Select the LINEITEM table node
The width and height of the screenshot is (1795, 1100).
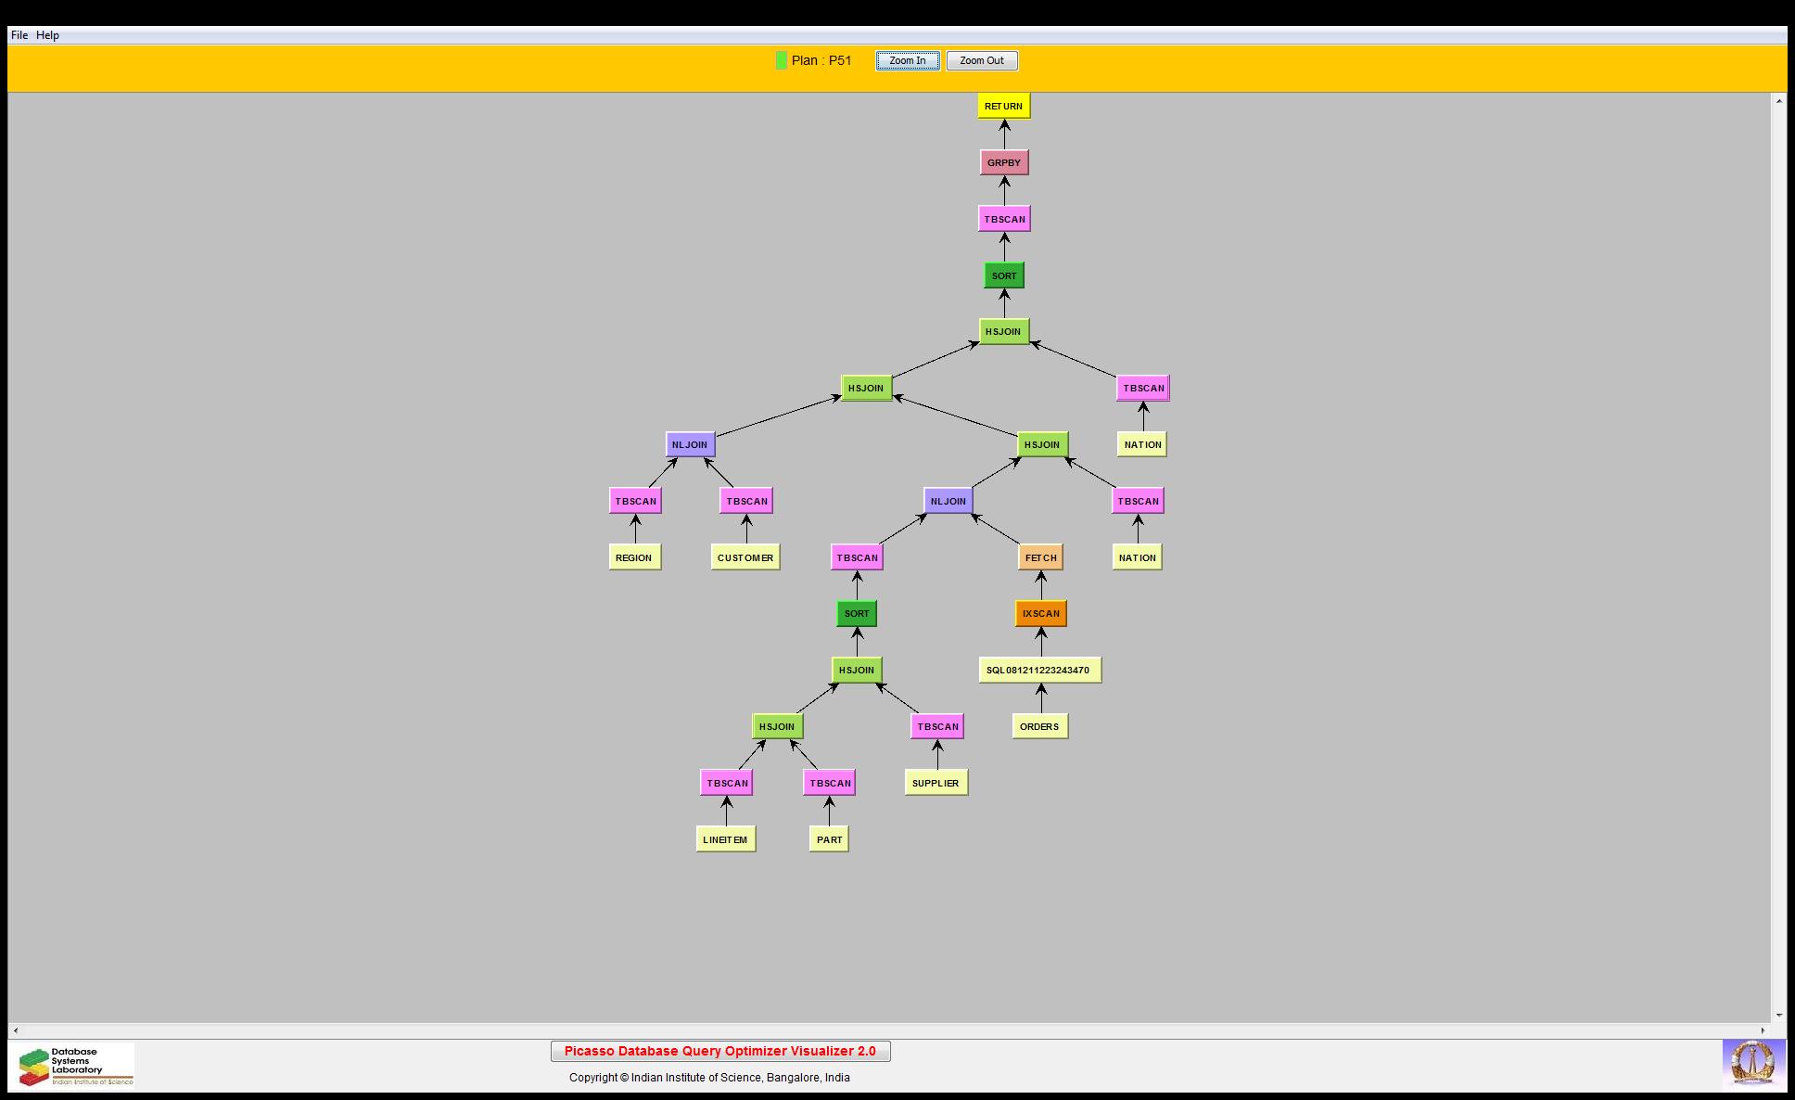pyautogui.click(x=725, y=840)
